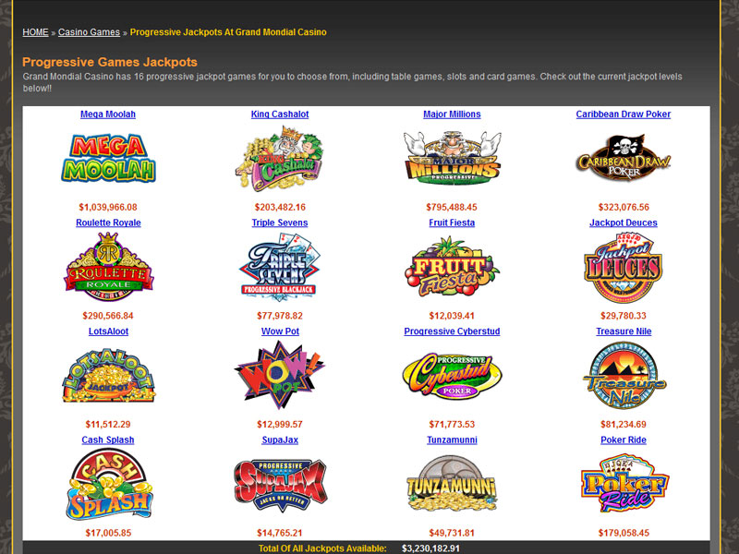Click the $17,005.85 Cash Splash amount

[x=108, y=533]
